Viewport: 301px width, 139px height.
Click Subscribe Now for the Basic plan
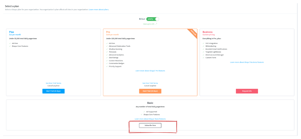point(150,125)
